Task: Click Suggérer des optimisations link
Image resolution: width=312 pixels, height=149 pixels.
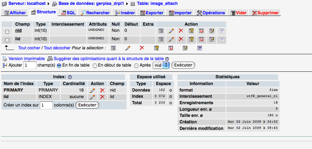Action: (x=109, y=59)
